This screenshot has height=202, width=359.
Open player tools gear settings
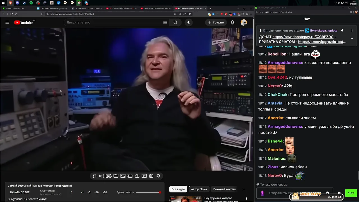(x=158, y=176)
